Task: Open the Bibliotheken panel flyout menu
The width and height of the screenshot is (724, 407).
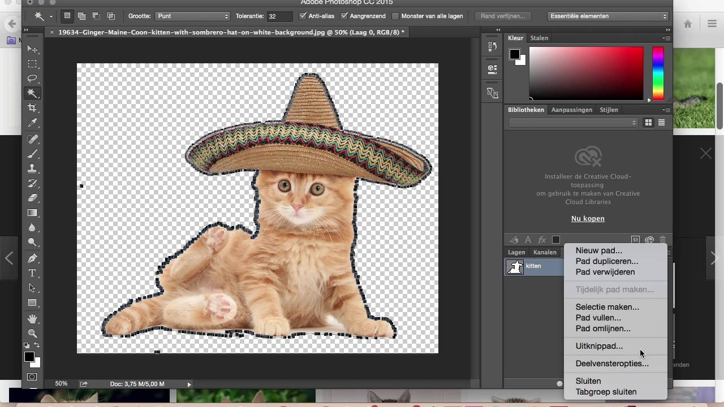Action: pyautogui.click(x=667, y=110)
